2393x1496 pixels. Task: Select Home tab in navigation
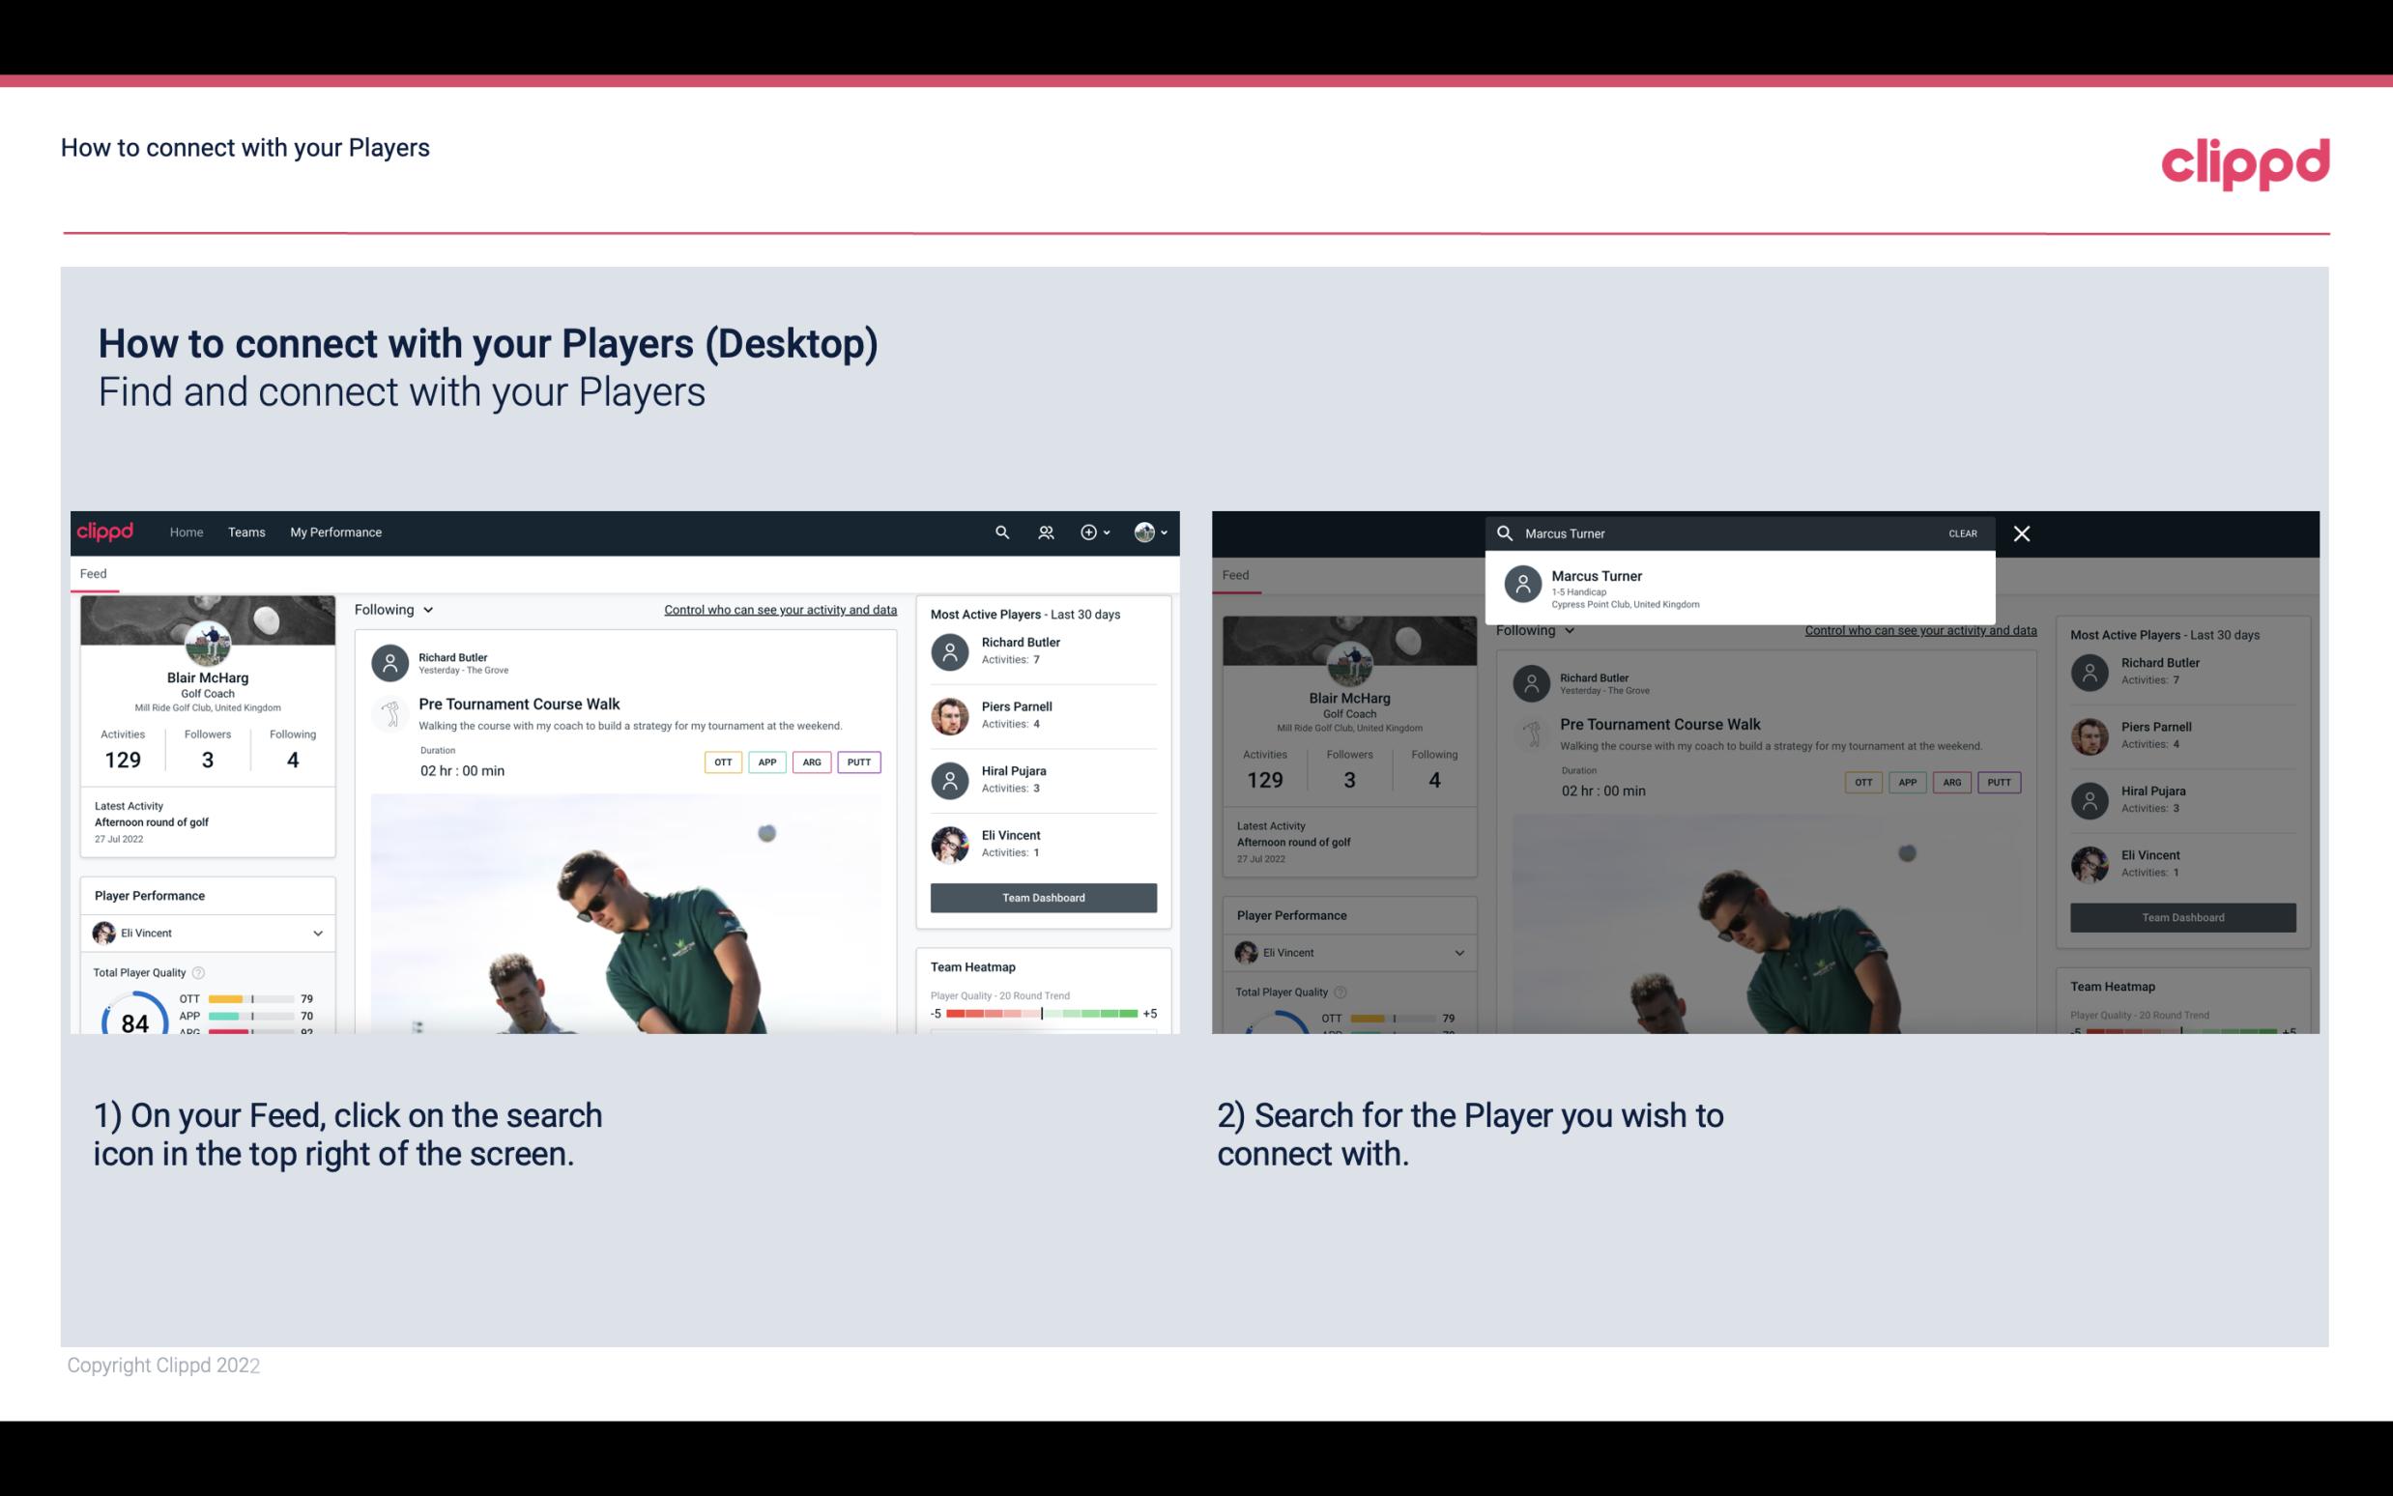(x=187, y=532)
